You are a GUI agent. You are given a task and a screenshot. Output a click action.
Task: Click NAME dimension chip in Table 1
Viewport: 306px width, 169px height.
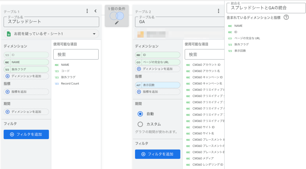click(x=26, y=62)
